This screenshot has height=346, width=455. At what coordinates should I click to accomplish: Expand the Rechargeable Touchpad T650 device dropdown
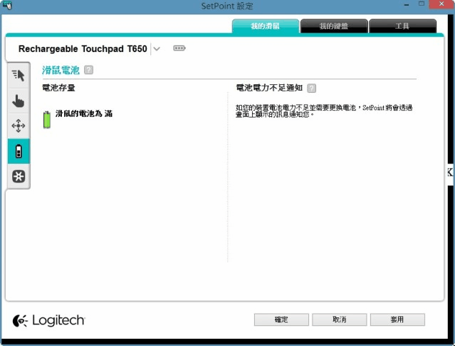click(x=157, y=49)
